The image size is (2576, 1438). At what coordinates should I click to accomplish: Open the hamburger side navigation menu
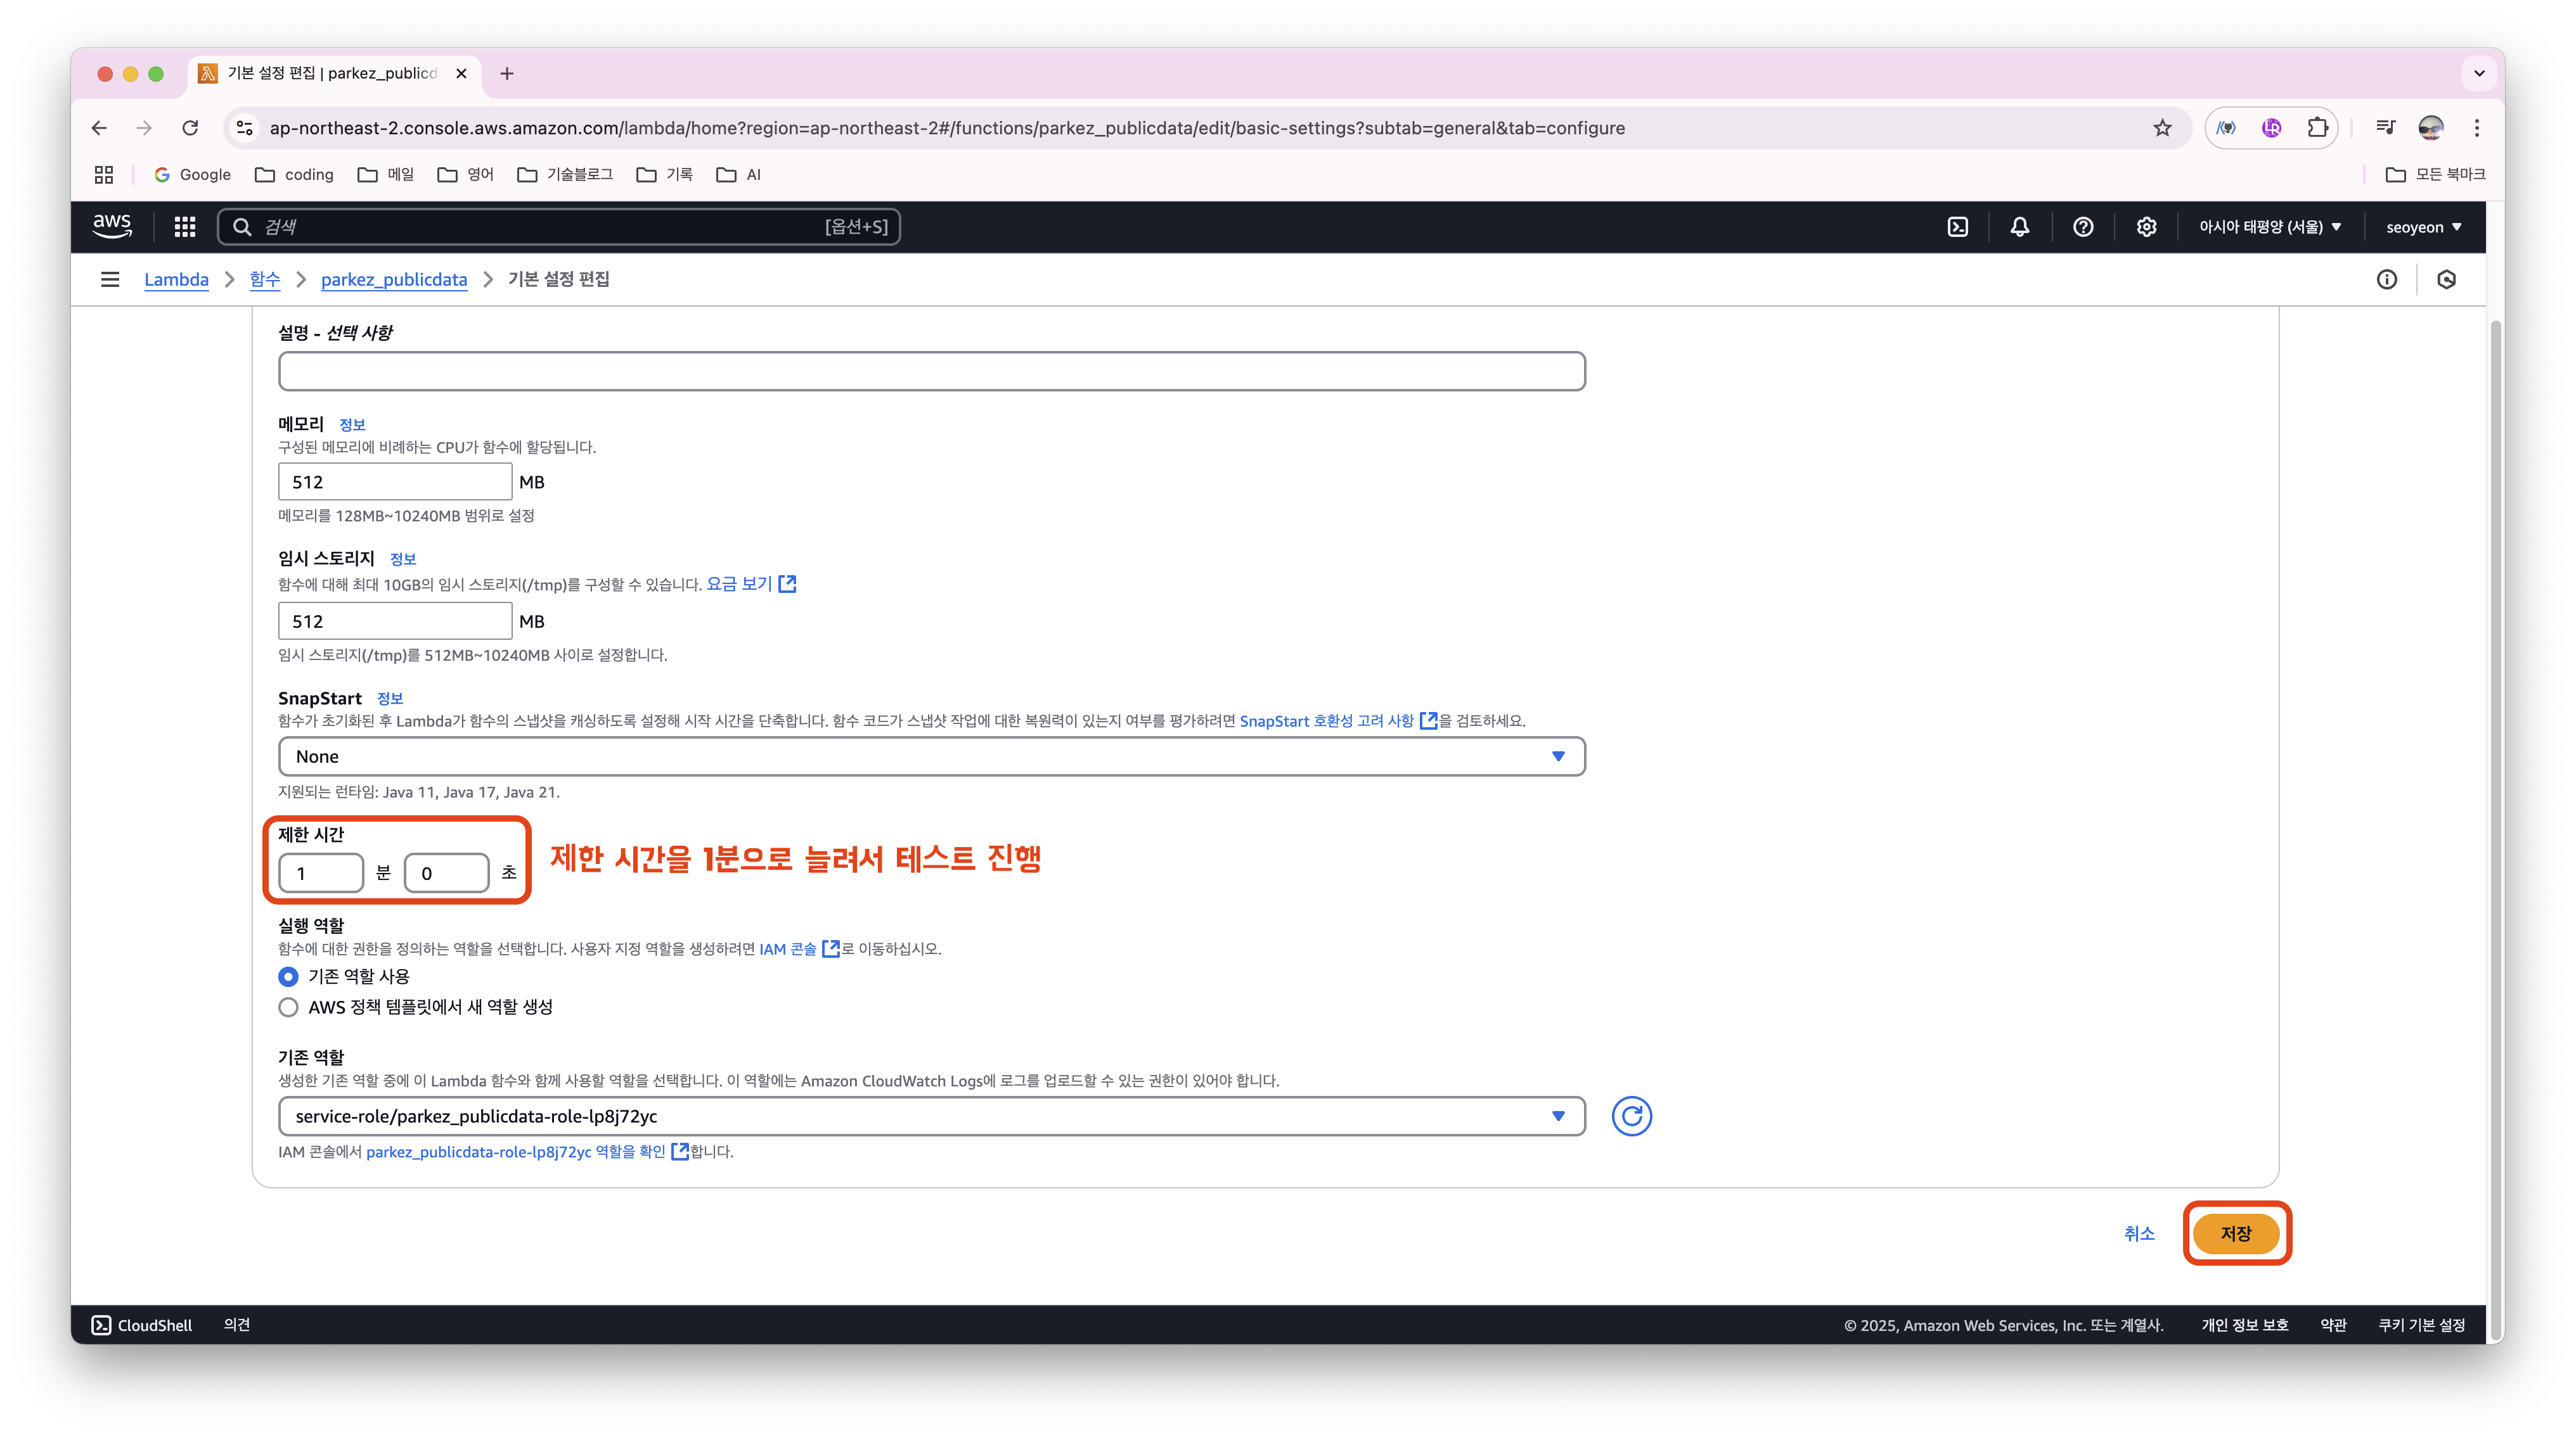click(110, 280)
